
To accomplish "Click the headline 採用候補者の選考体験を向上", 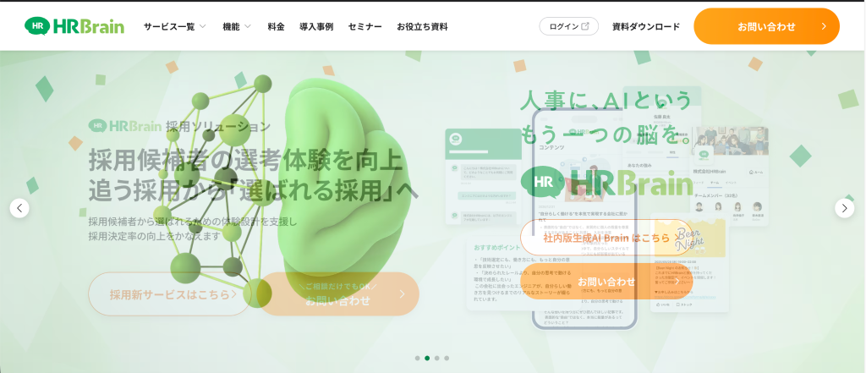I will pyautogui.click(x=246, y=160).
